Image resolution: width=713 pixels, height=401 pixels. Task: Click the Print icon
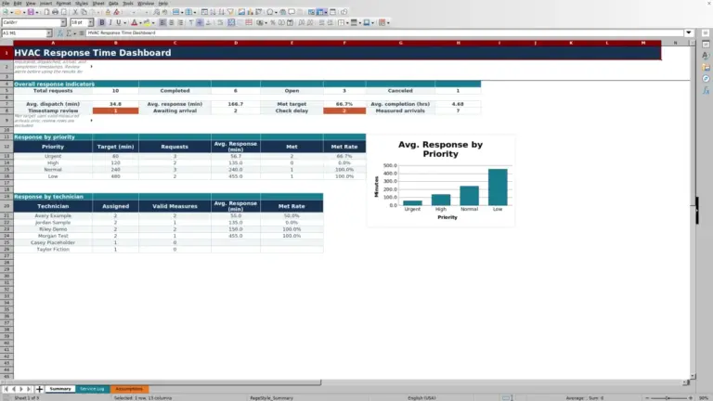(55, 12)
